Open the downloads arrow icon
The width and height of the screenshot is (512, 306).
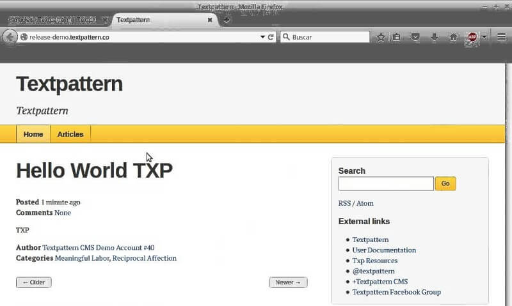click(x=435, y=37)
